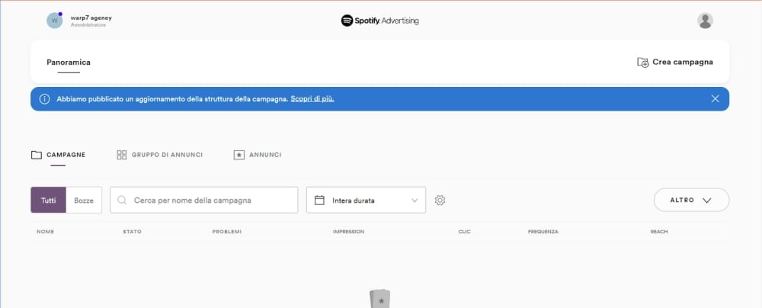Open the user profile icon at top right
Screen dimensions: 762x308
(705, 21)
